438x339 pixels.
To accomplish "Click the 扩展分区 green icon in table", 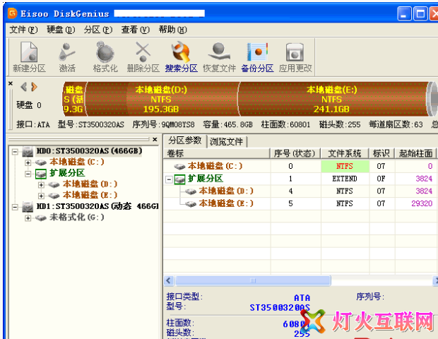I will click(x=179, y=179).
